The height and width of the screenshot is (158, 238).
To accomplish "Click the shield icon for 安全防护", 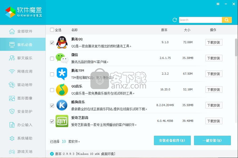I will [x=12, y=112].
